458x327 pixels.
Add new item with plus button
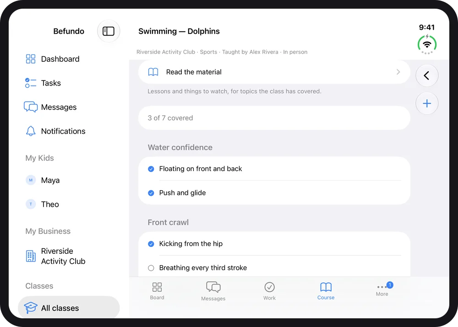427,103
